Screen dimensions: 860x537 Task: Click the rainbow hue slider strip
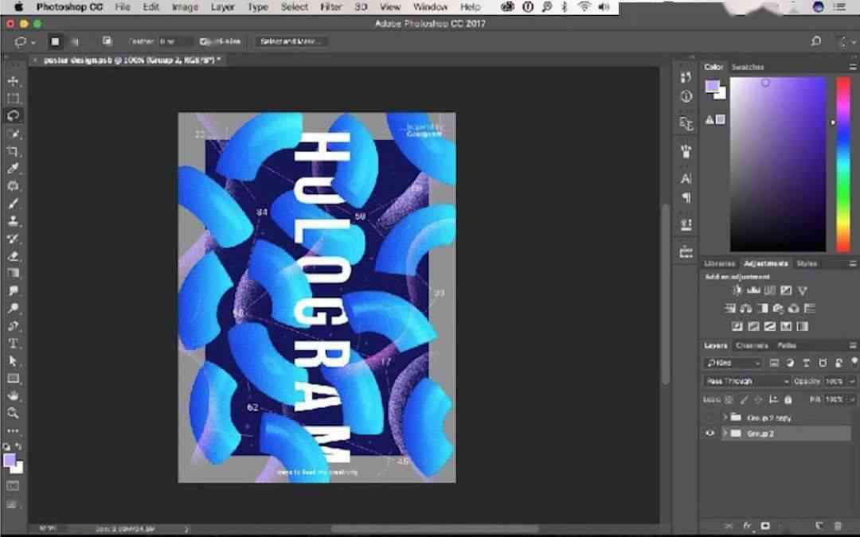(x=842, y=163)
